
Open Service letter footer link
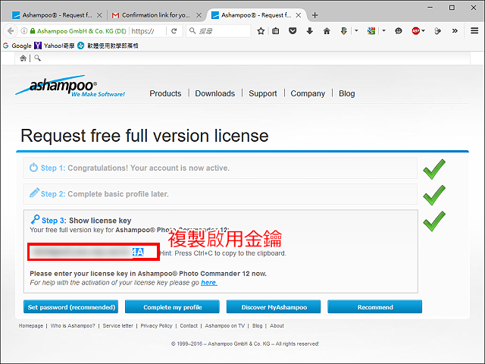[x=118, y=326]
